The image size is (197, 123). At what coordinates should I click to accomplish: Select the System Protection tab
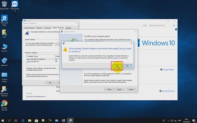tap(58, 28)
